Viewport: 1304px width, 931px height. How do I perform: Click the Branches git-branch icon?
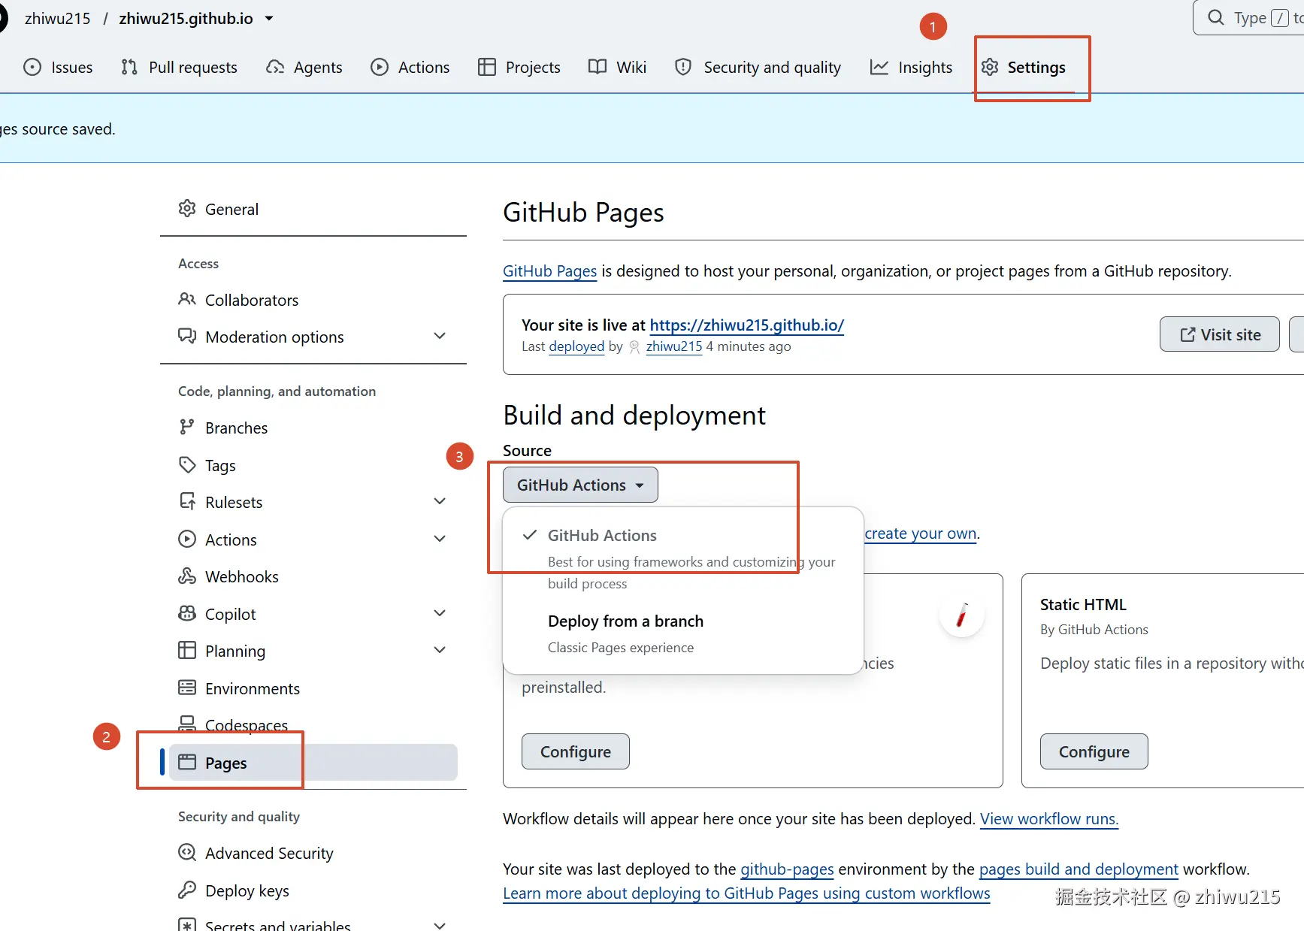[187, 428]
